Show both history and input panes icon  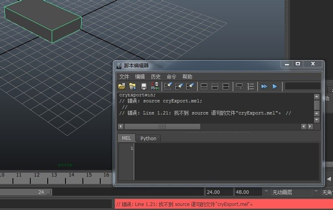226,86
